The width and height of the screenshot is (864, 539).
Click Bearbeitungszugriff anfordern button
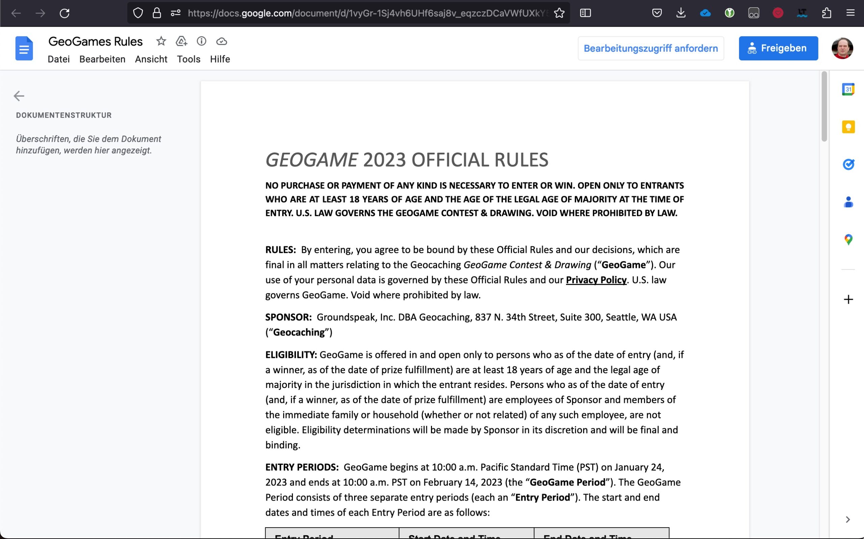click(x=650, y=49)
